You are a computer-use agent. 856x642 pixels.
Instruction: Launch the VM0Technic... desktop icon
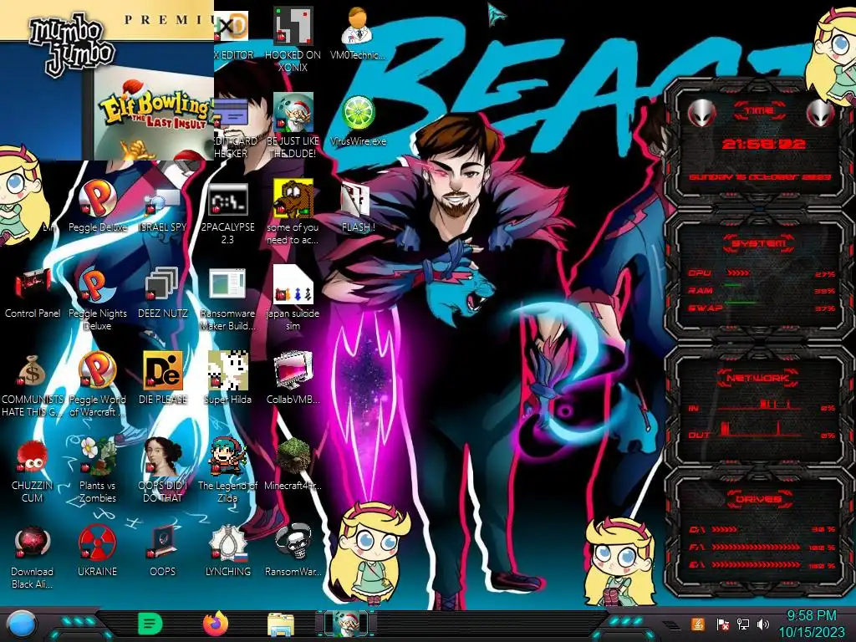tap(358, 33)
